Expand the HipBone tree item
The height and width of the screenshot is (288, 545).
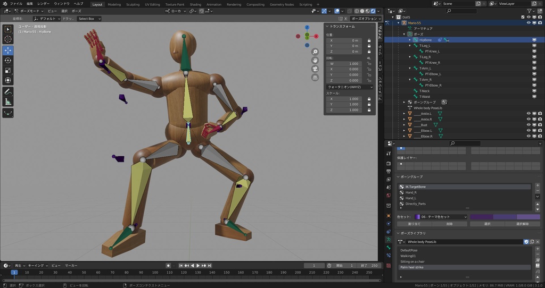click(410, 40)
